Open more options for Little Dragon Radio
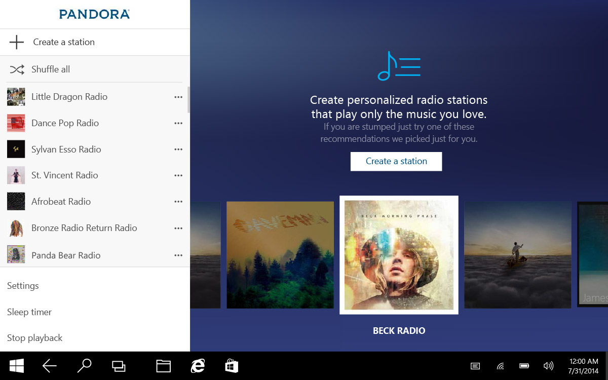Screen dimensions: 608x380 coord(178,97)
